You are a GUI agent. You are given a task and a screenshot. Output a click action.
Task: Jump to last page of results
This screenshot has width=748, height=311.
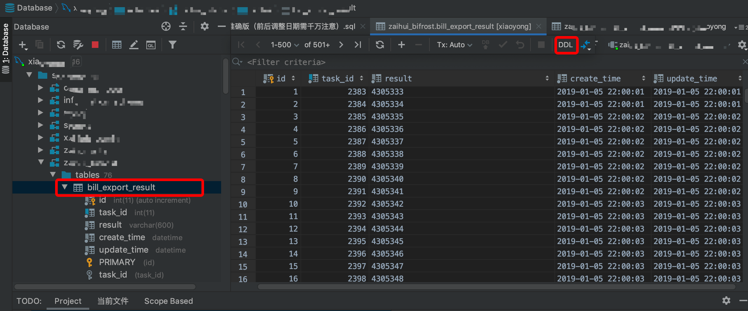(x=358, y=45)
